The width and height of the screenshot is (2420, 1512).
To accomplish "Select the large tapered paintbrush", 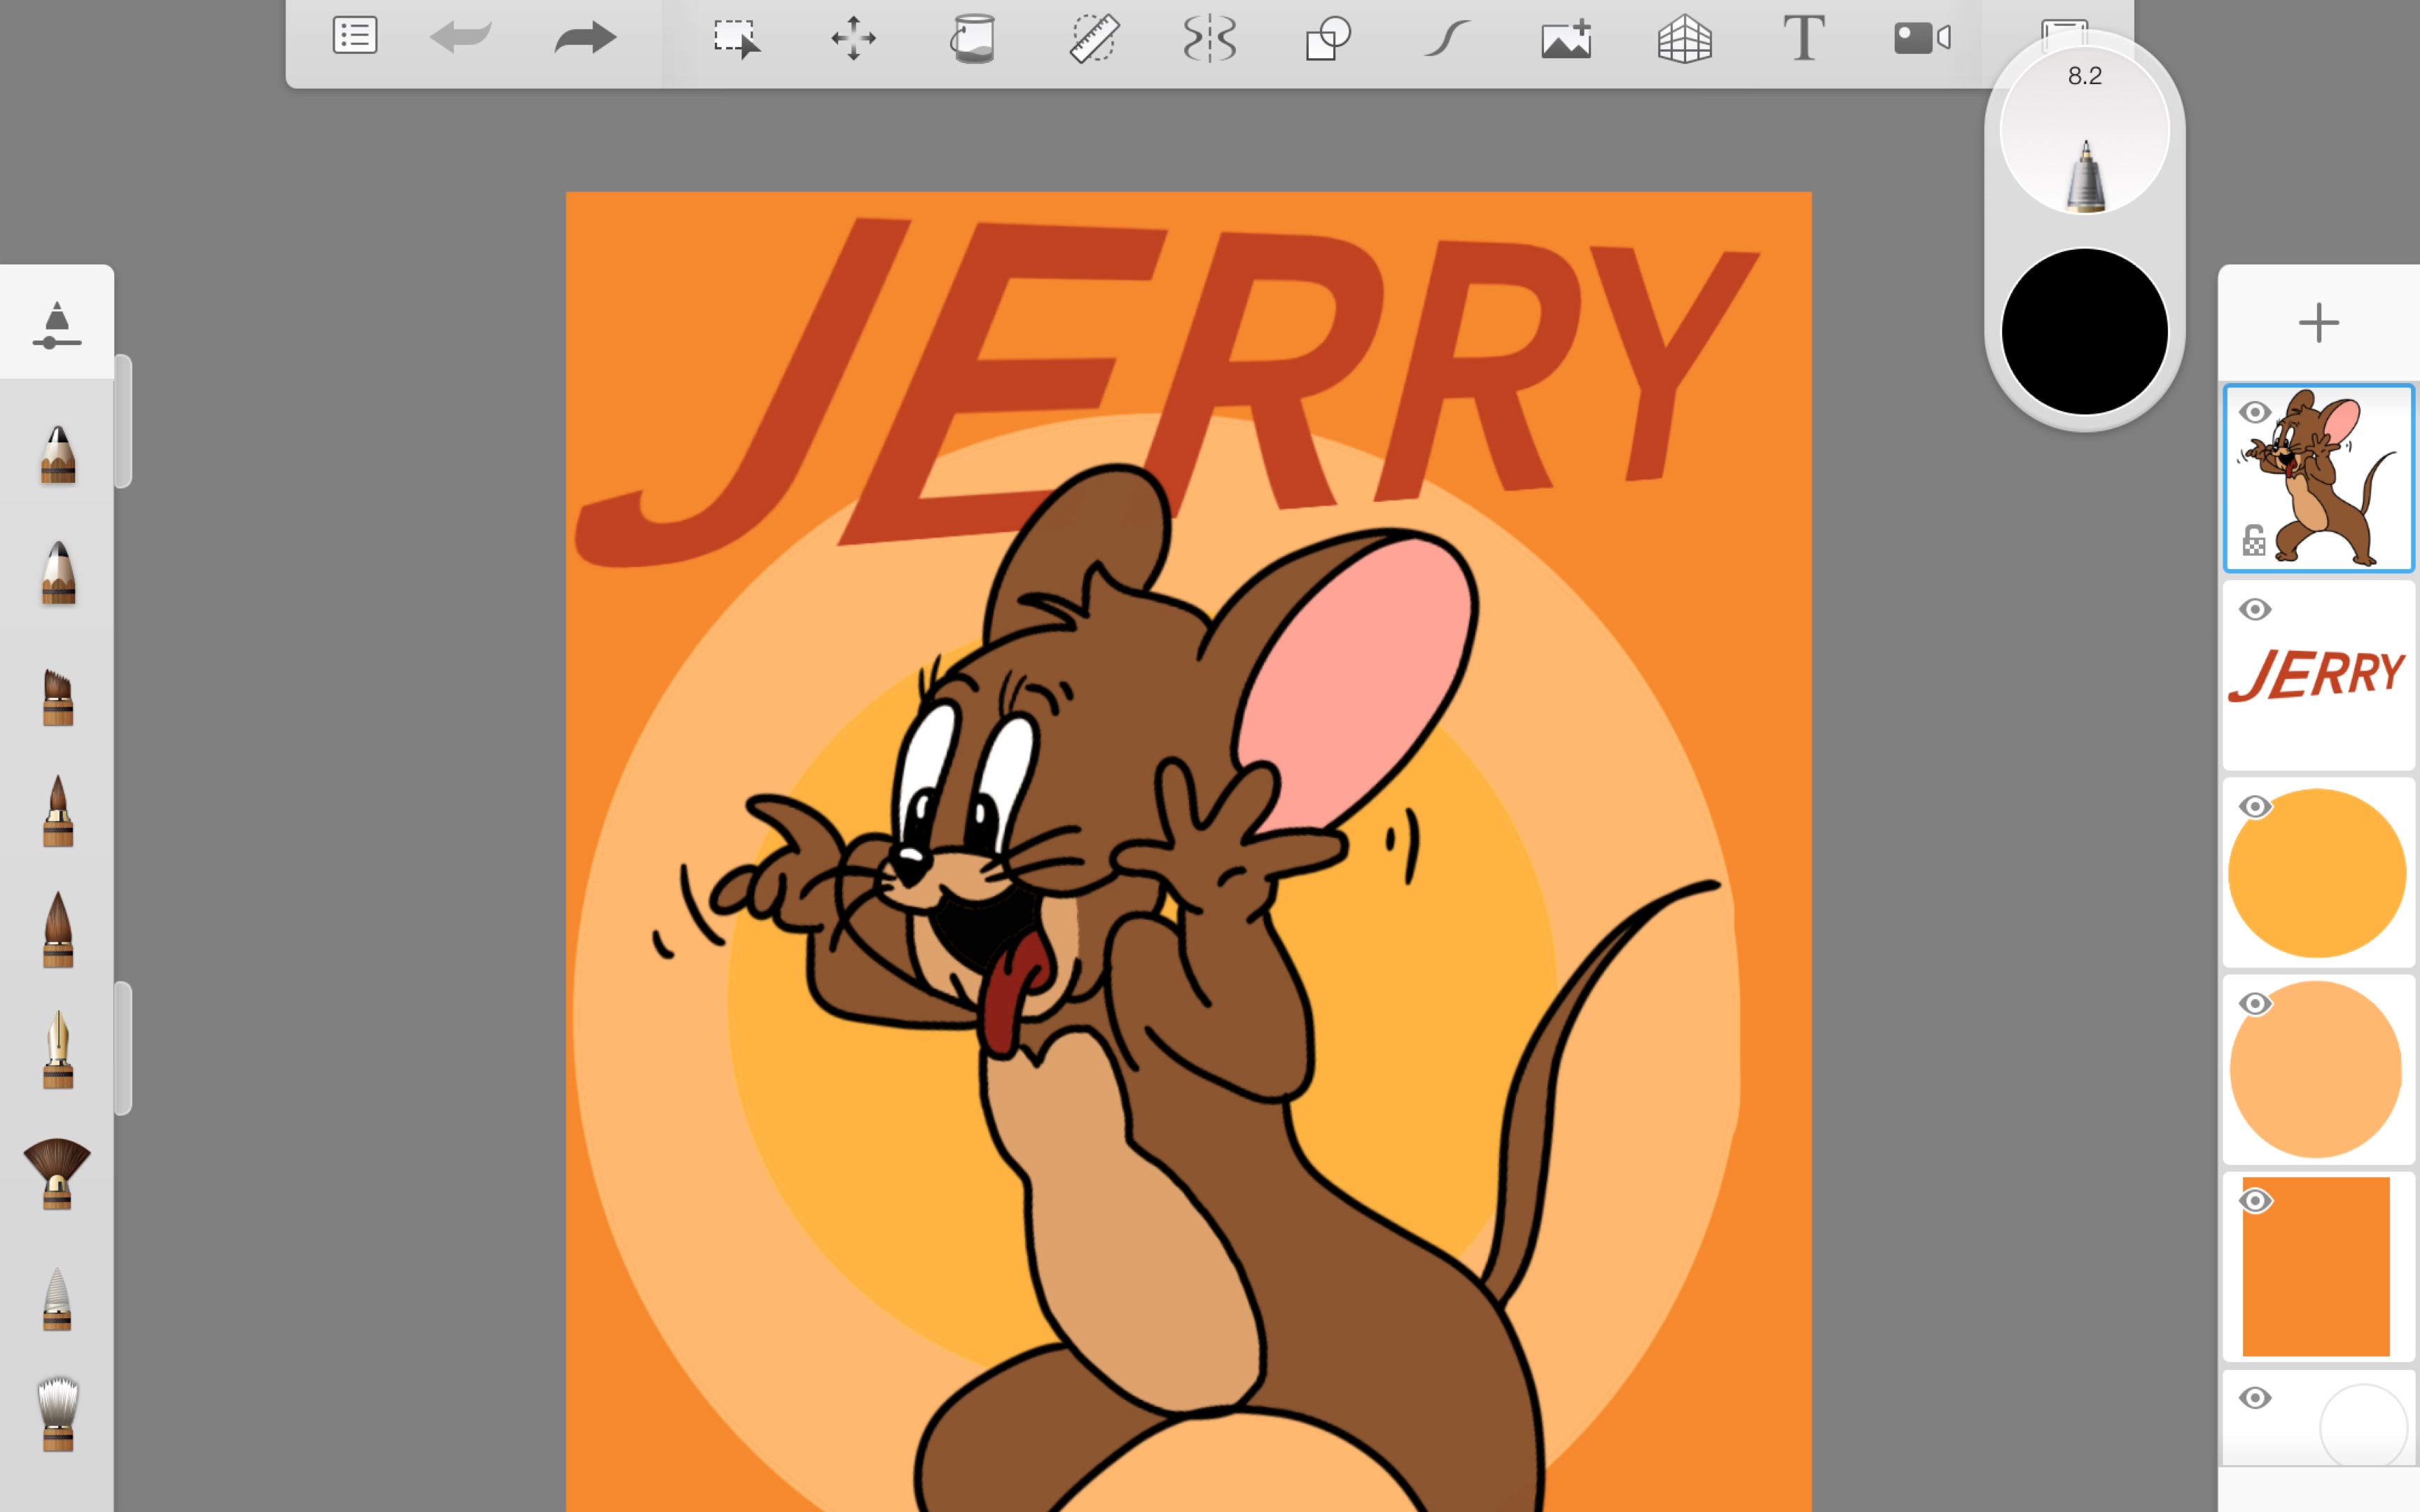I will point(58,929).
